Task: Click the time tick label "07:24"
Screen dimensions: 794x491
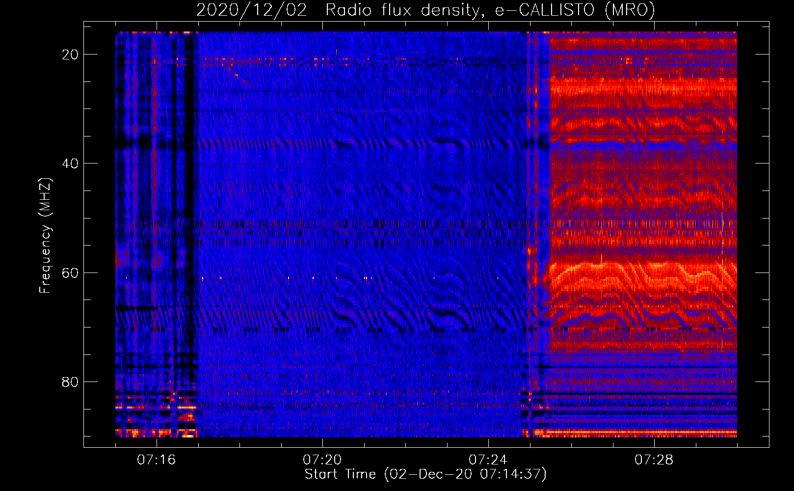Action: (x=488, y=460)
